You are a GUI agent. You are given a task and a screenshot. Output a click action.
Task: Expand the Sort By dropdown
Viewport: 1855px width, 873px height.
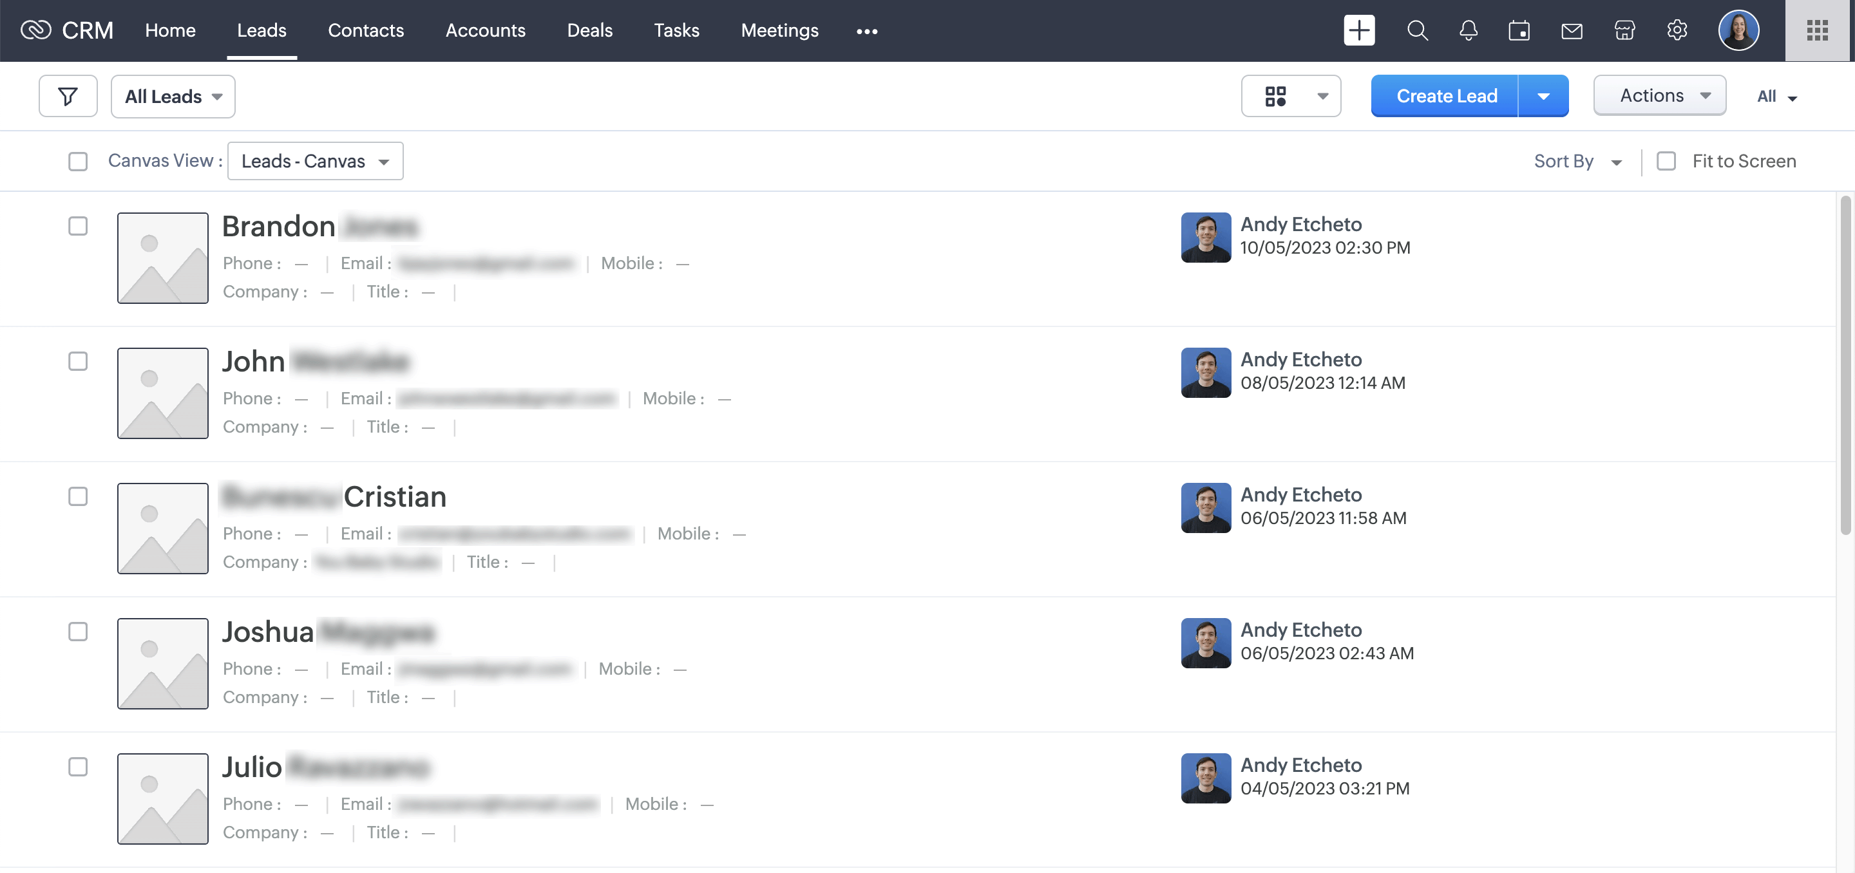[x=1577, y=160]
